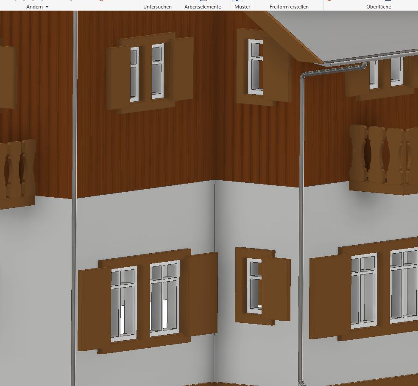The height and width of the screenshot is (386, 418).
Task: Expand the Ändern panel dropdown arrow
Action: [x=47, y=7]
